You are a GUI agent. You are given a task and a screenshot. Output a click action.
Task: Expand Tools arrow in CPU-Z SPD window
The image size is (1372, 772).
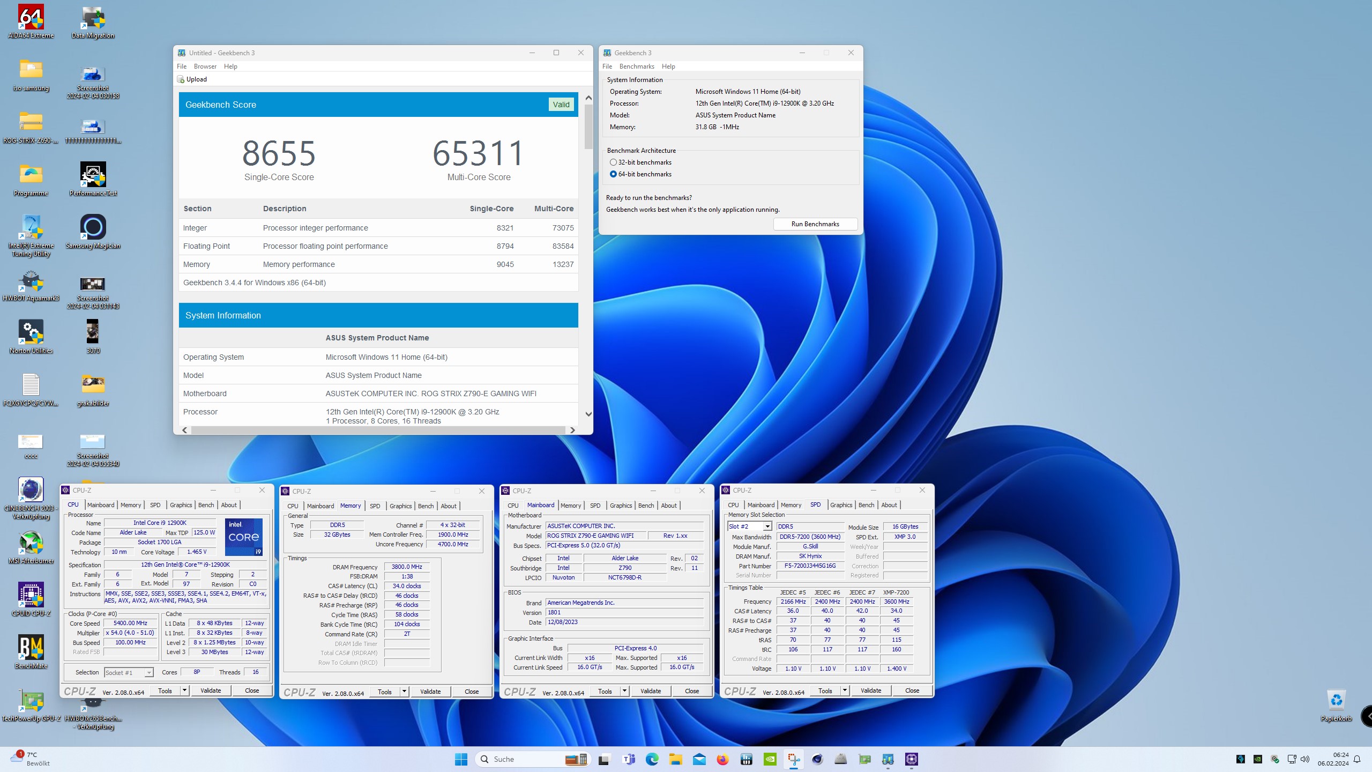[x=845, y=691]
